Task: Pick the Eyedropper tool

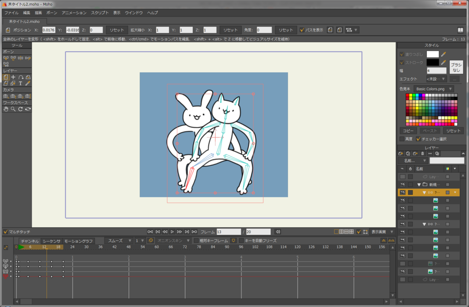Action: tap(28, 83)
